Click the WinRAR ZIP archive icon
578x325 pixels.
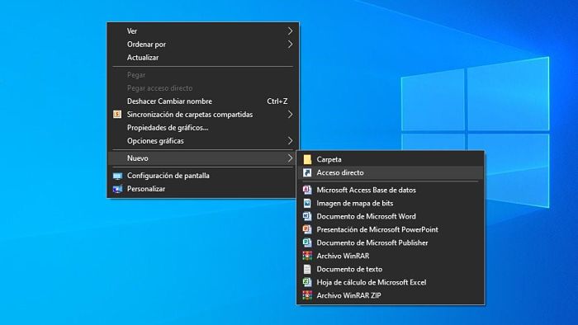point(307,295)
